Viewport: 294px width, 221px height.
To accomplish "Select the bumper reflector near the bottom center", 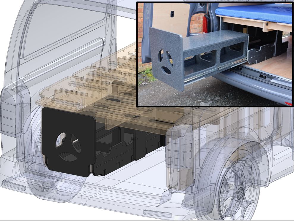I will click(x=157, y=213).
